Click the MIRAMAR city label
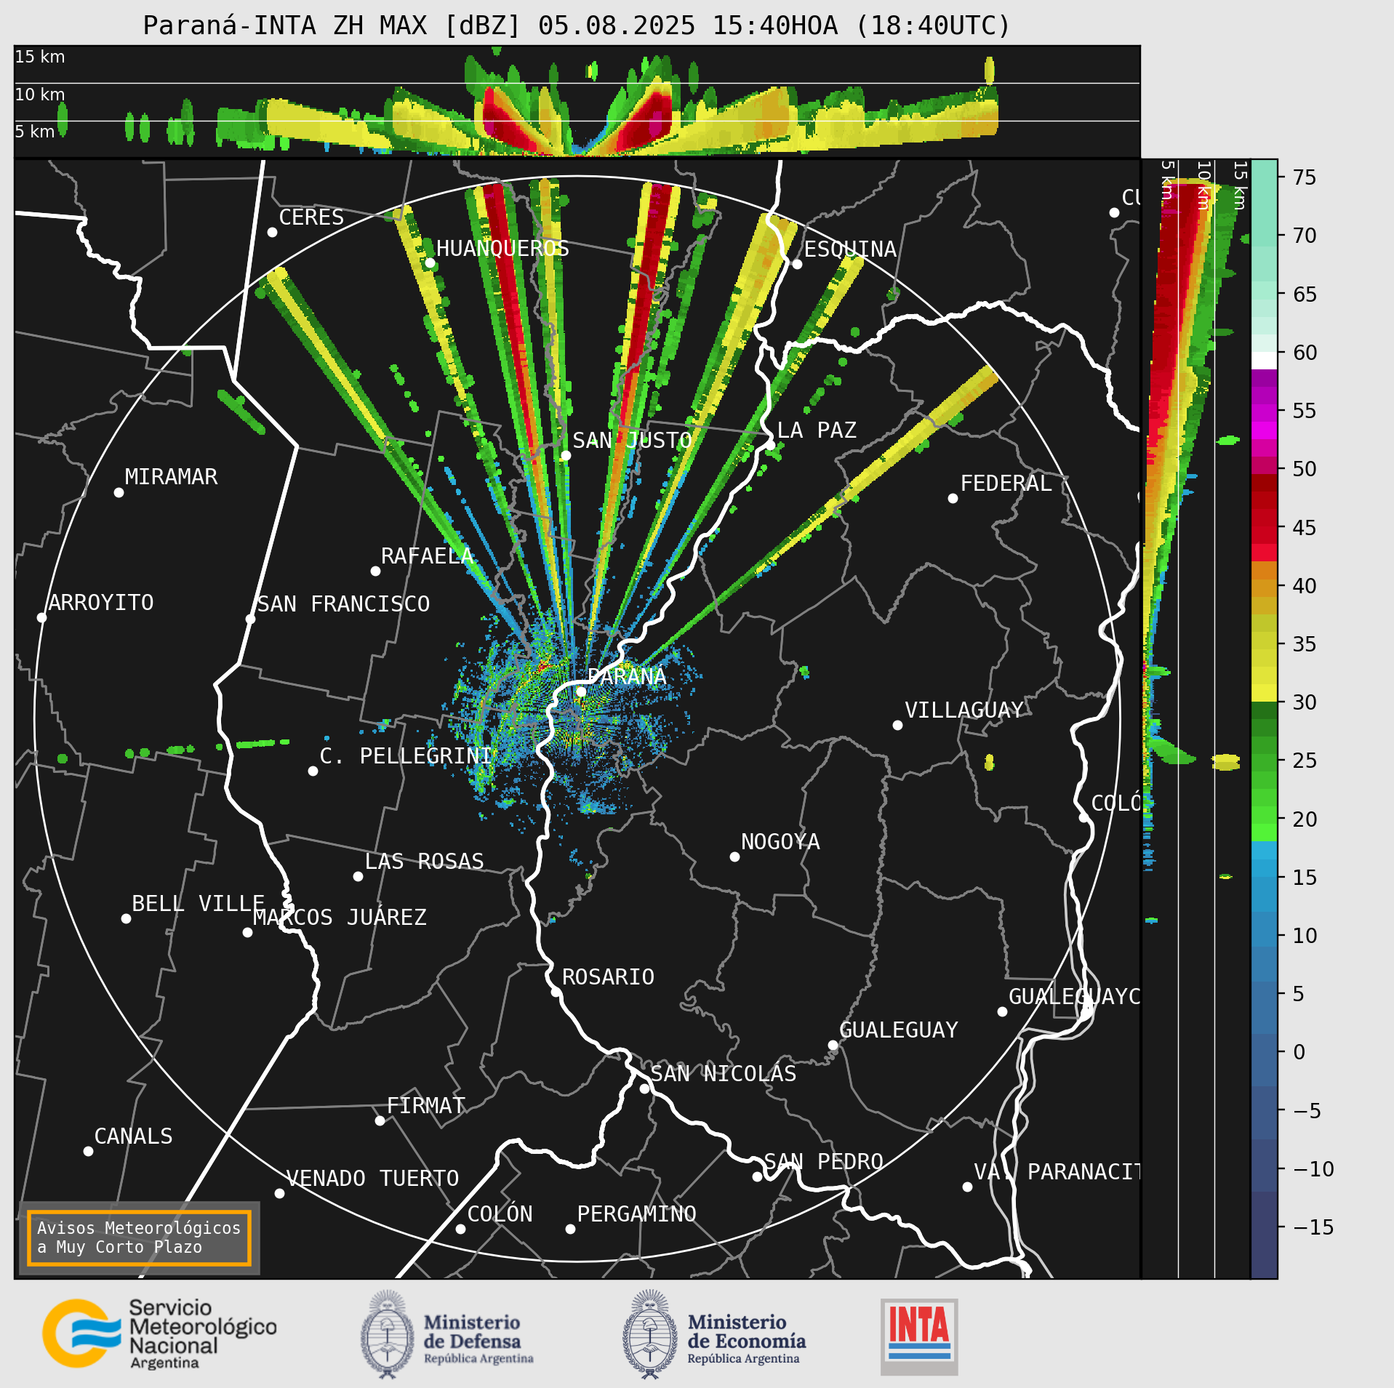Image resolution: width=1394 pixels, height=1388 pixels. (171, 476)
